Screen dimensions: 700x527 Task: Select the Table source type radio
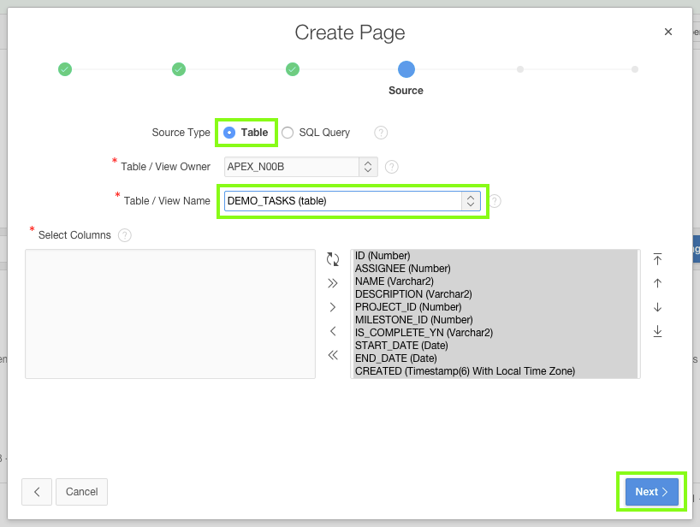click(229, 133)
